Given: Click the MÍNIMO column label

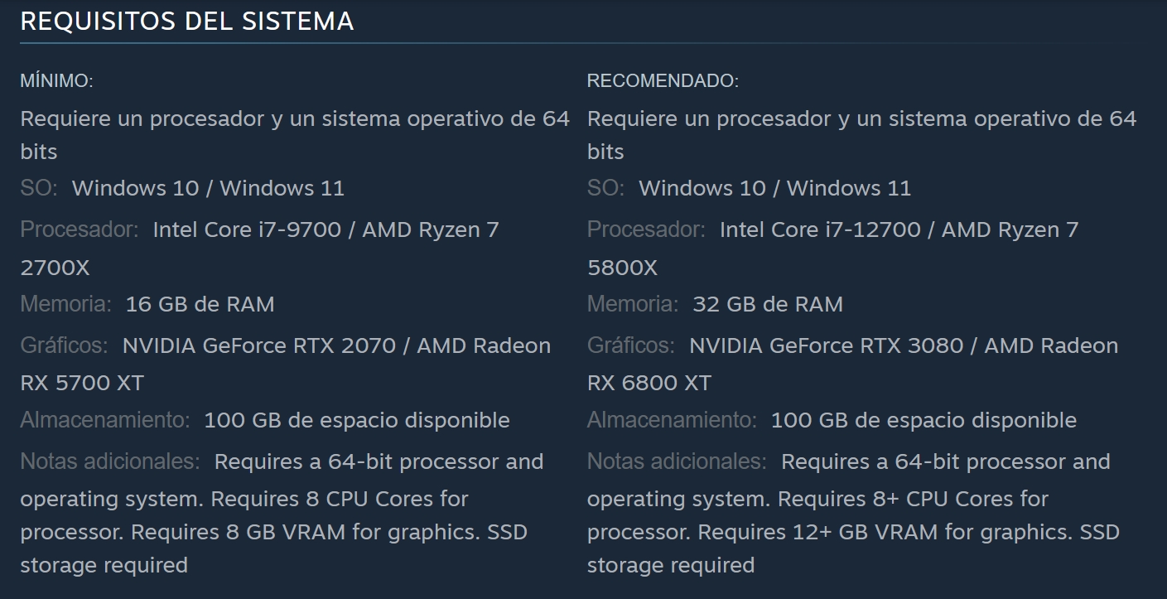Looking at the screenshot, I should (56, 81).
